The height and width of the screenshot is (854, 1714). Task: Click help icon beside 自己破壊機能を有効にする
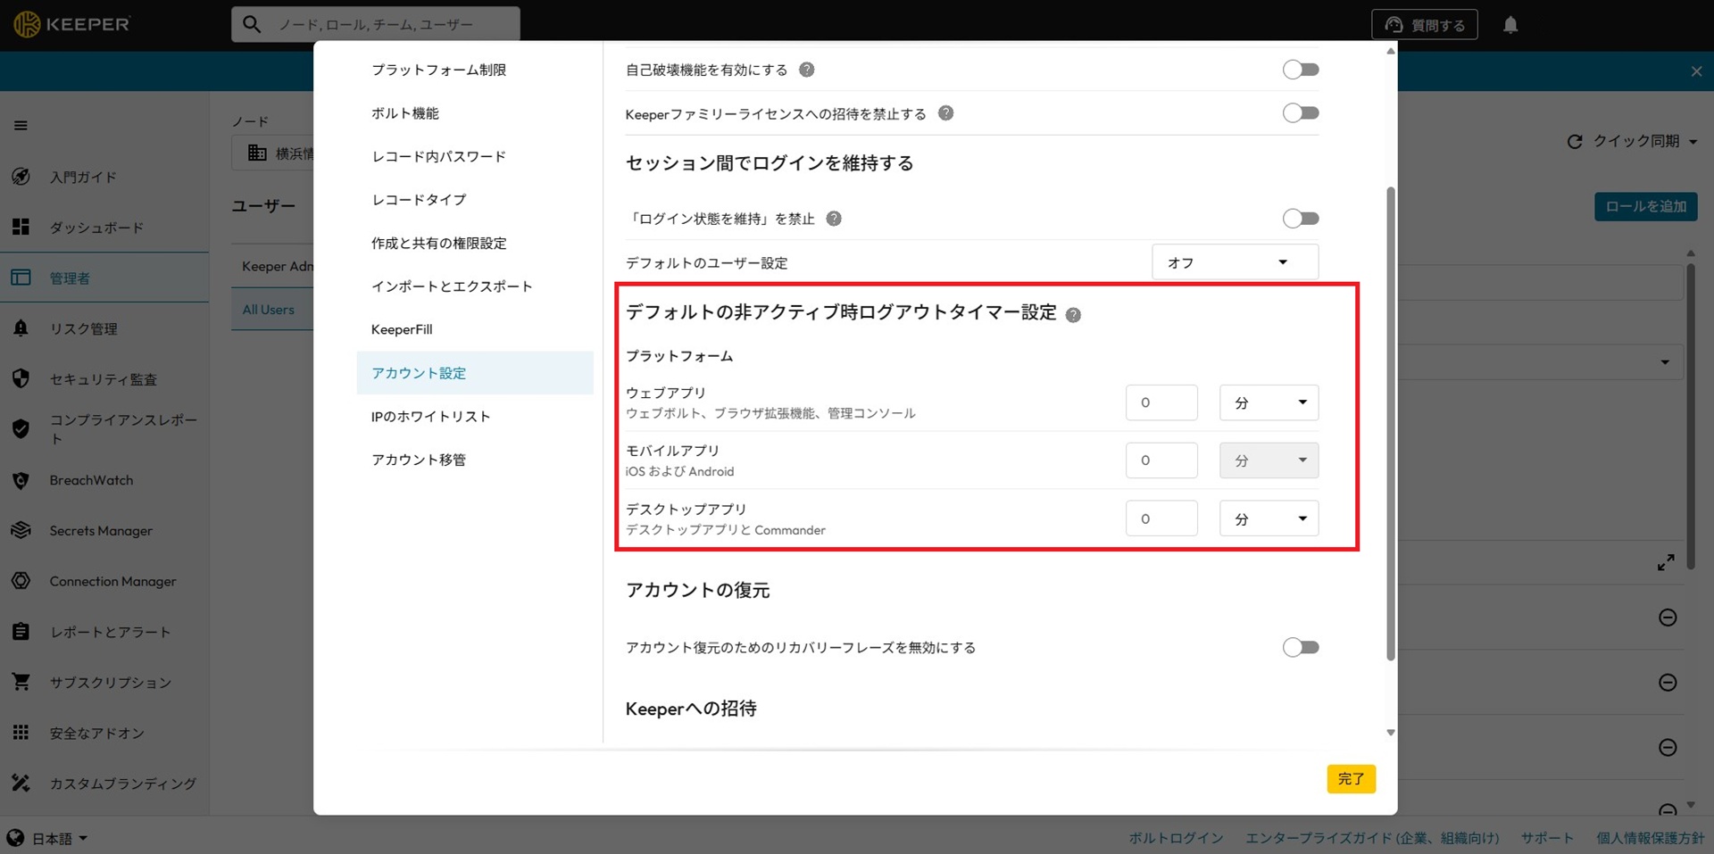click(x=806, y=70)
